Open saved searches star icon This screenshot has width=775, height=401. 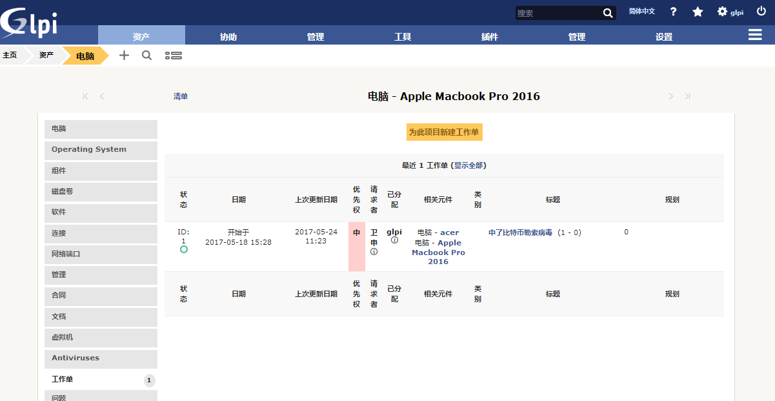(698, 12)
